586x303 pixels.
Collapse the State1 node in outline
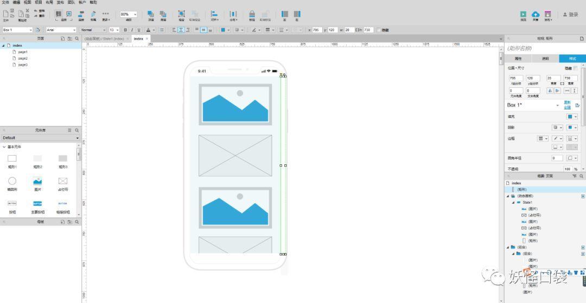(x=513, y=202)
